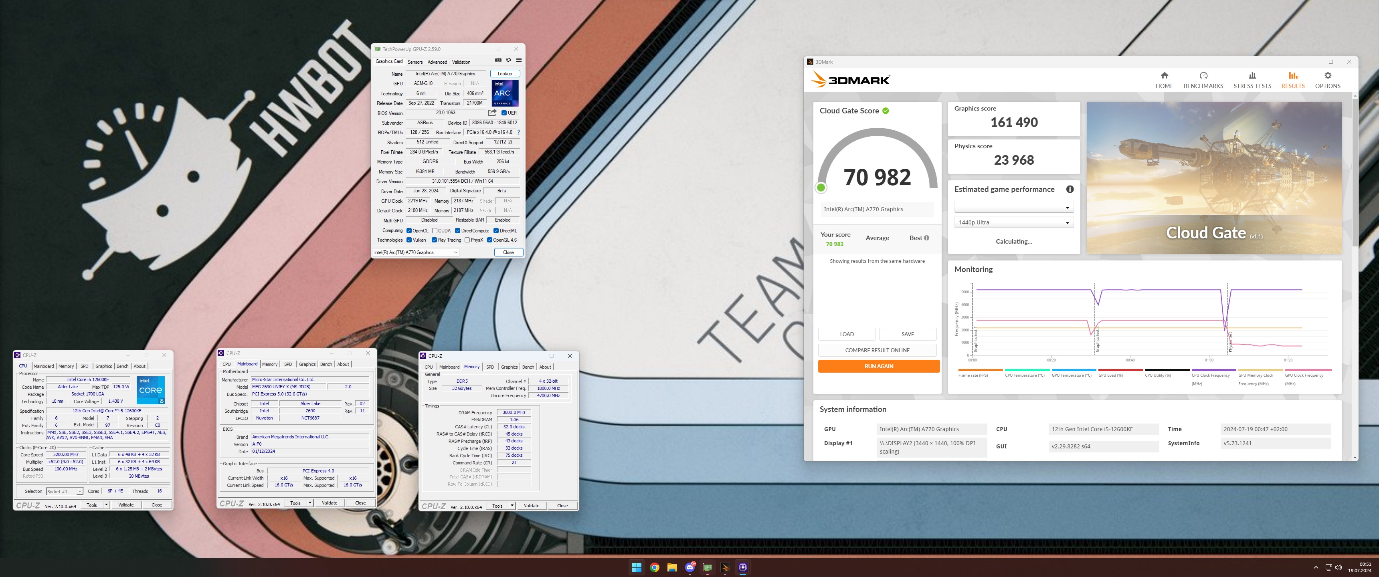
Task: Click the Estimated game performance info icon
Action: [1069, 189]
